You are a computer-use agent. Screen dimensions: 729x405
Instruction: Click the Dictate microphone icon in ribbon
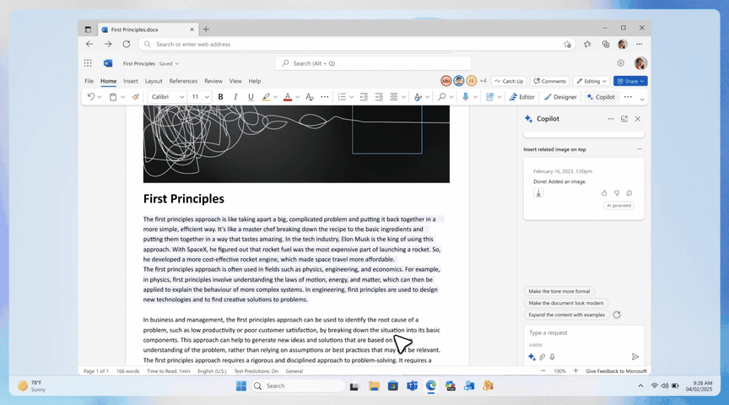point(466,97)
